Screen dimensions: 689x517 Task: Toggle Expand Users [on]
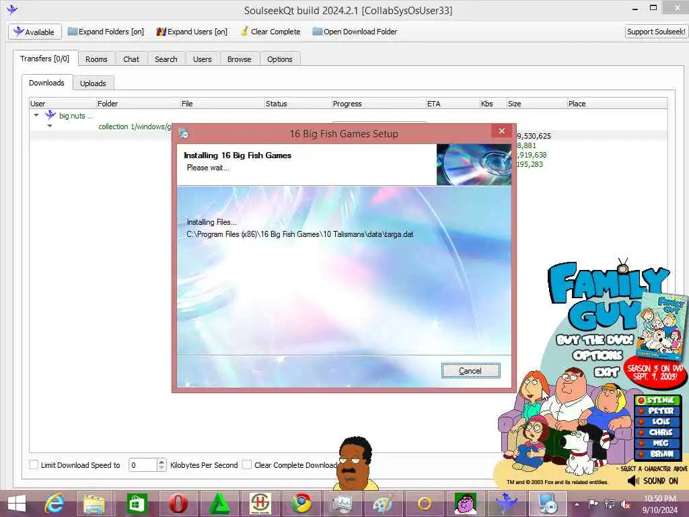click(x=192, y=32)
